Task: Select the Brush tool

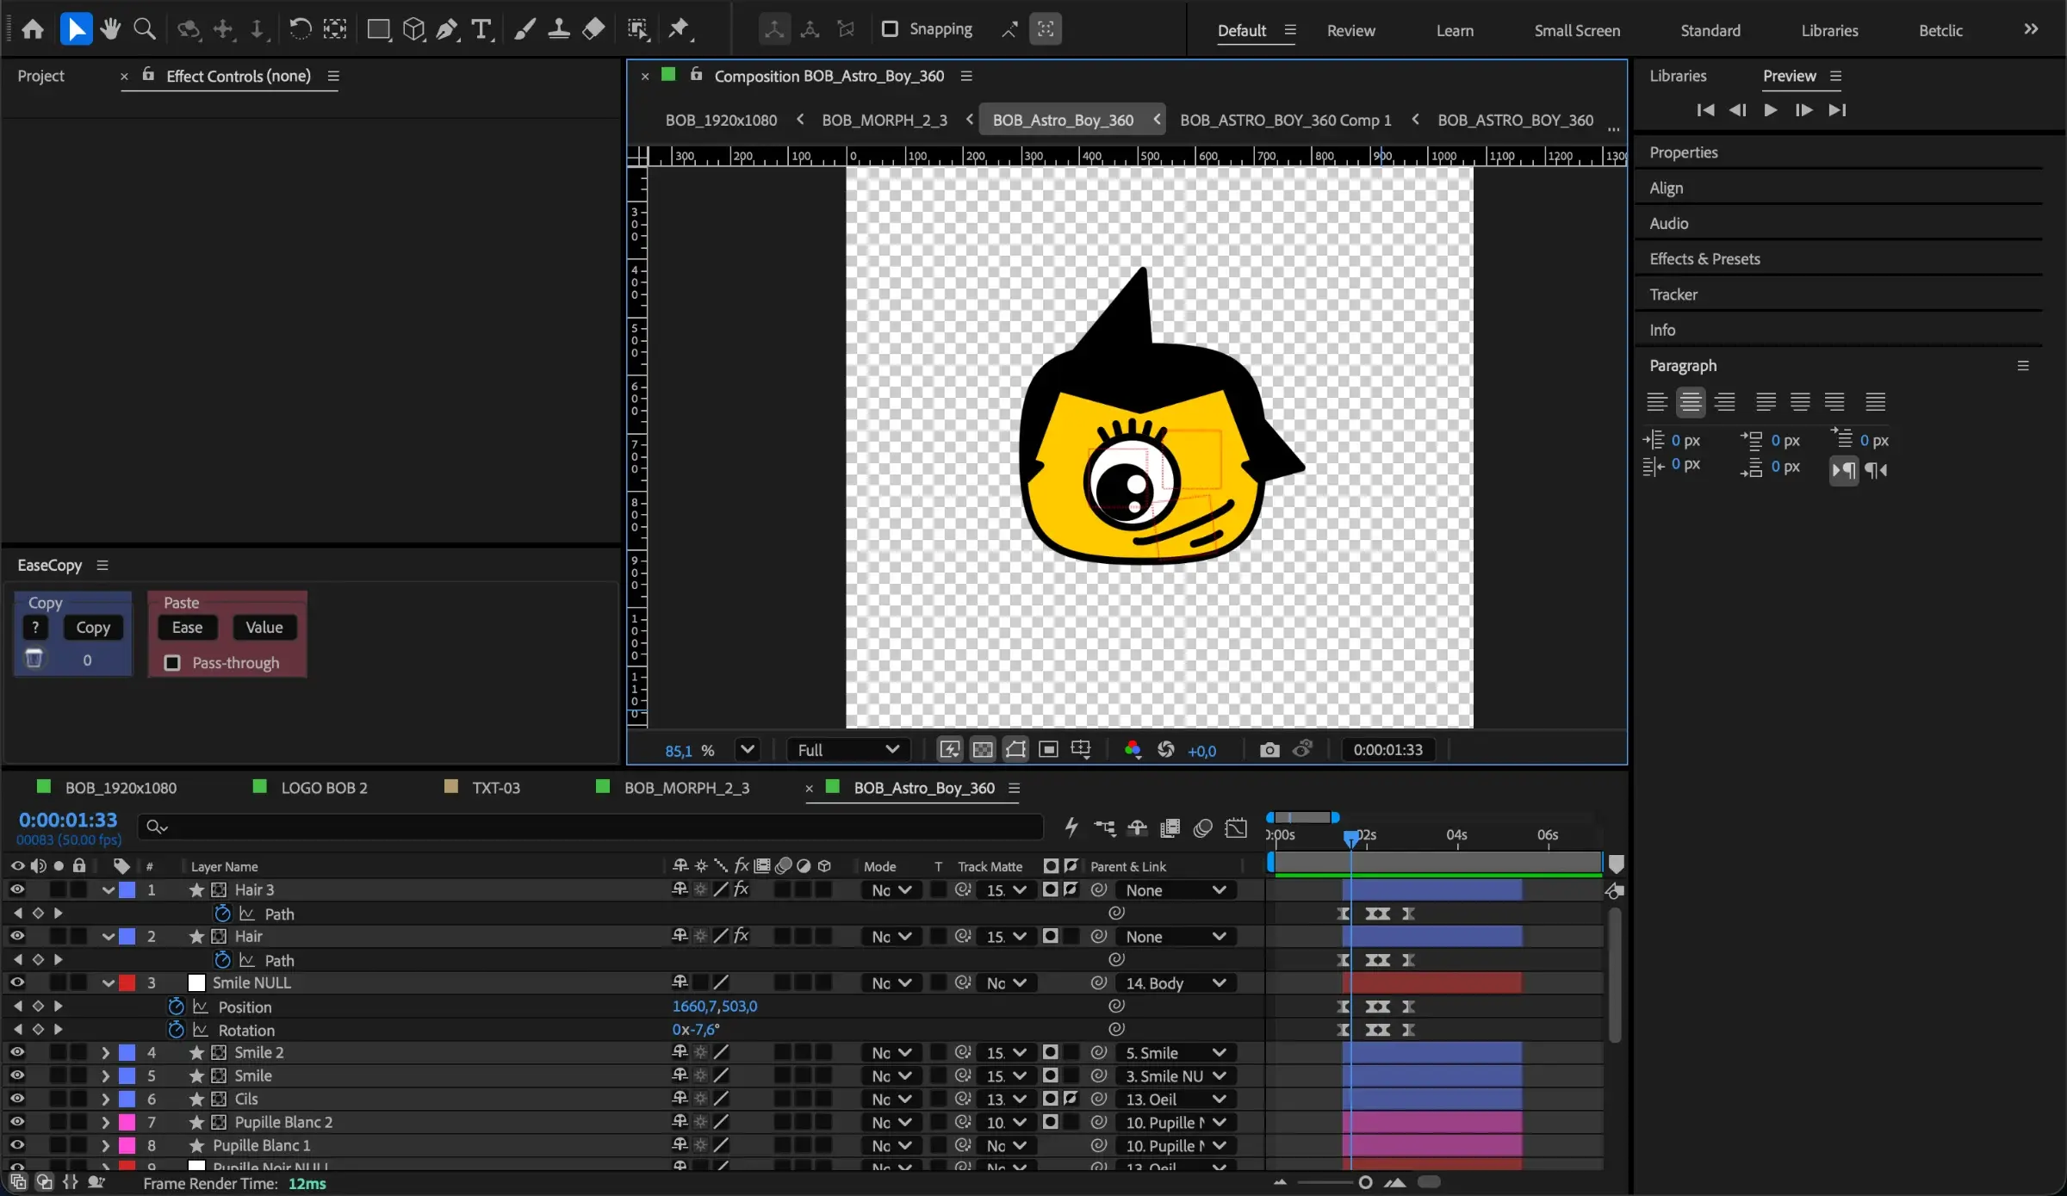Action: tap(524, 29)
